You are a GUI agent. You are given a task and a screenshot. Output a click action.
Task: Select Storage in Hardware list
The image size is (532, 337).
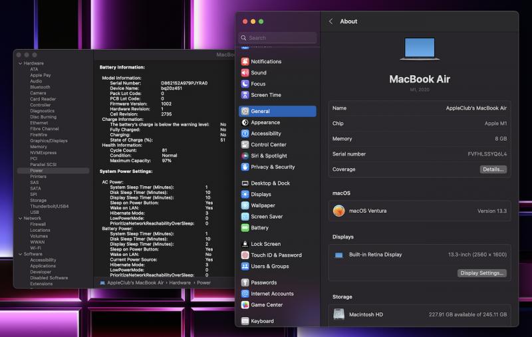click(38, 200)
